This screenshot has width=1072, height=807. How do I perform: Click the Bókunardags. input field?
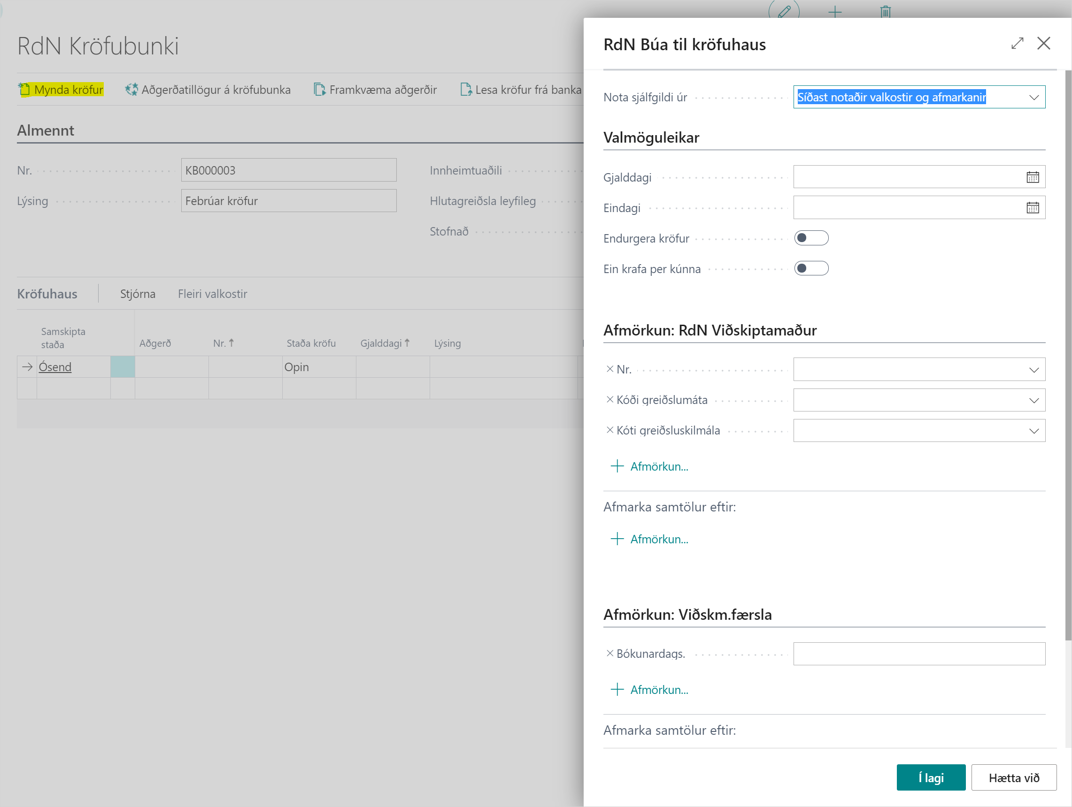(x=919, y=654)
